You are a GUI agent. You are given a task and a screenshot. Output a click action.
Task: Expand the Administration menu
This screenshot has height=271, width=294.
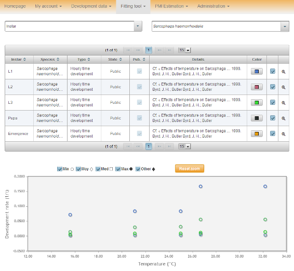click(x=213, y=6)
